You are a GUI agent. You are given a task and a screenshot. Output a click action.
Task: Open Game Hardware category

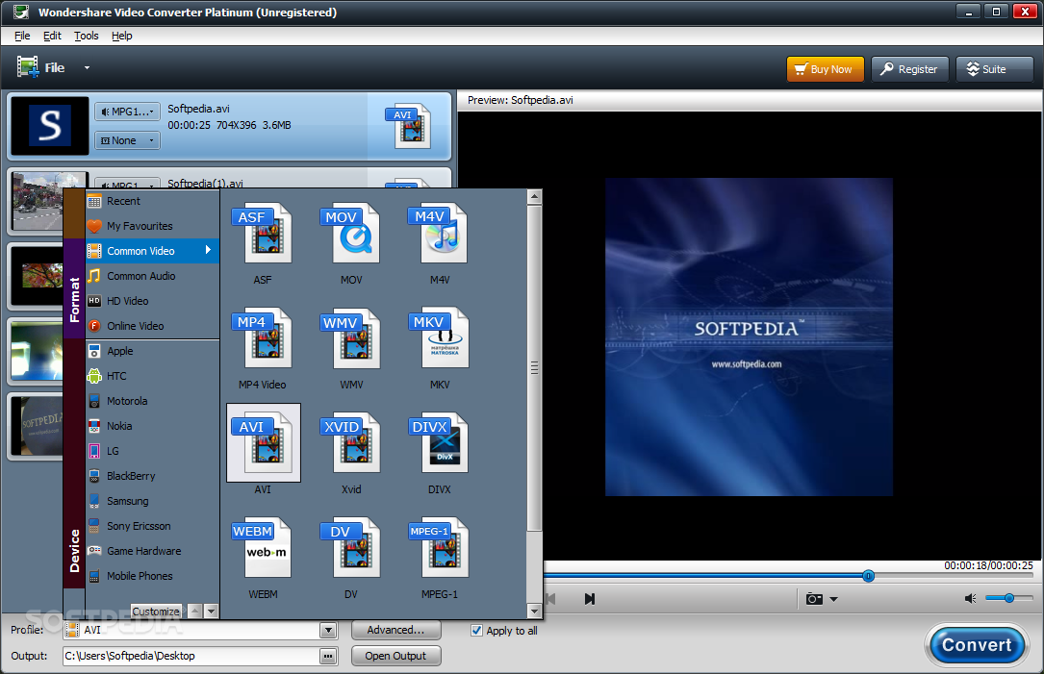coord(152,551)
